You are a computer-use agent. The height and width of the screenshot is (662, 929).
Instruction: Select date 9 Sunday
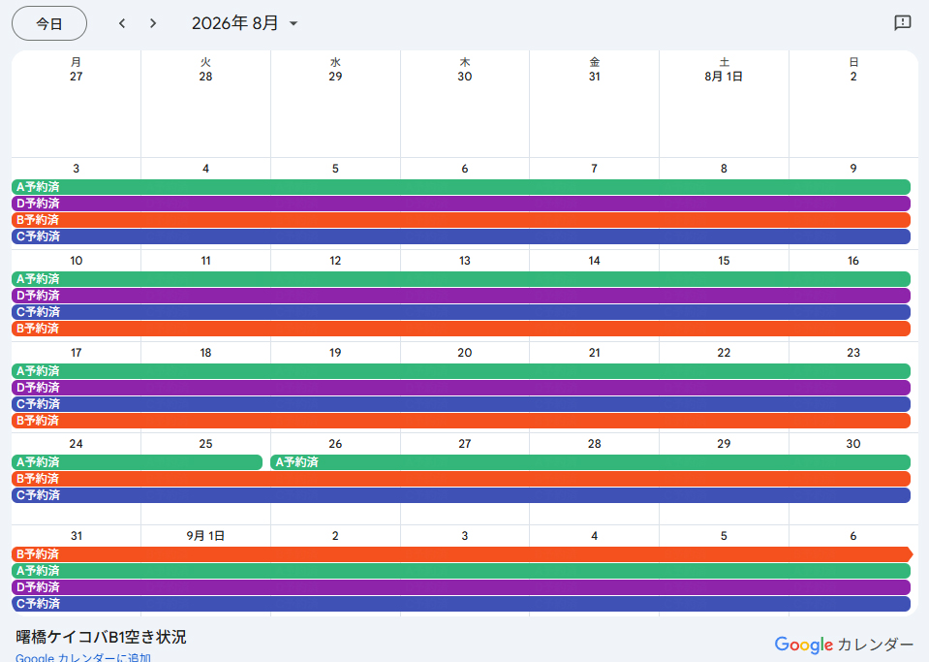pos(853,169)
